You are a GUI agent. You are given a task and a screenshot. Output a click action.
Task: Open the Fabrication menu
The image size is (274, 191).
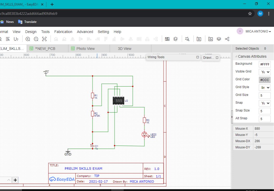coord(63,32)
